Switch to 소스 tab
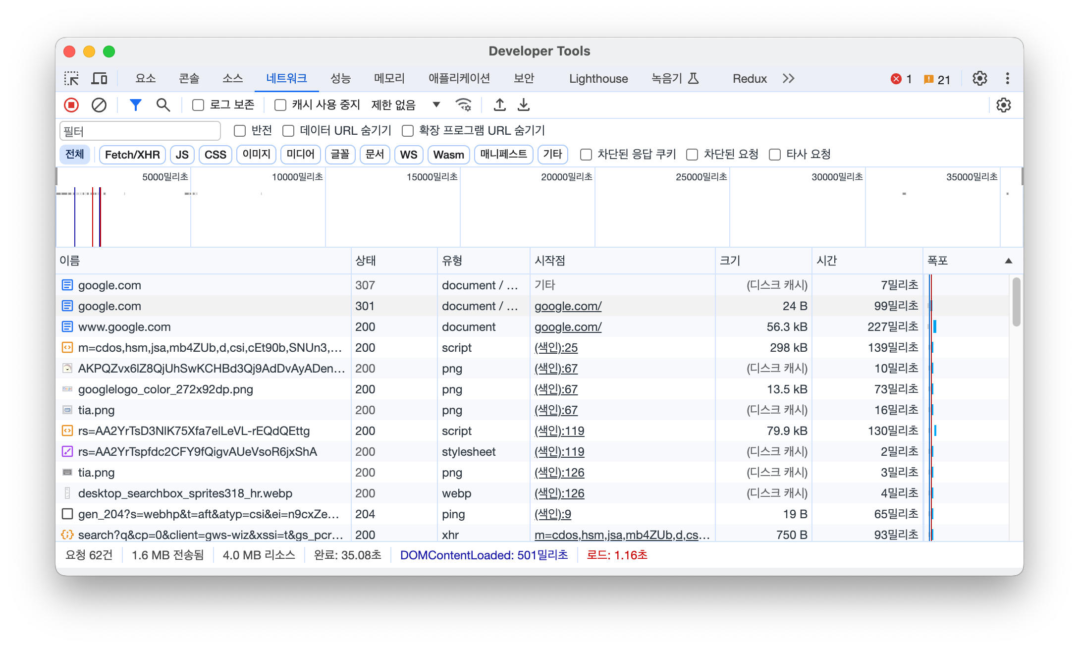Image resolution: width=1079 pixels, height=649 pixels. pos(233,79)
